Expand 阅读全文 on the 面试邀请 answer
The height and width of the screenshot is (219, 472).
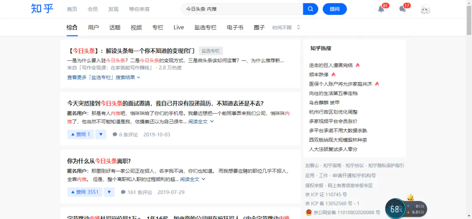coord(201,122)
